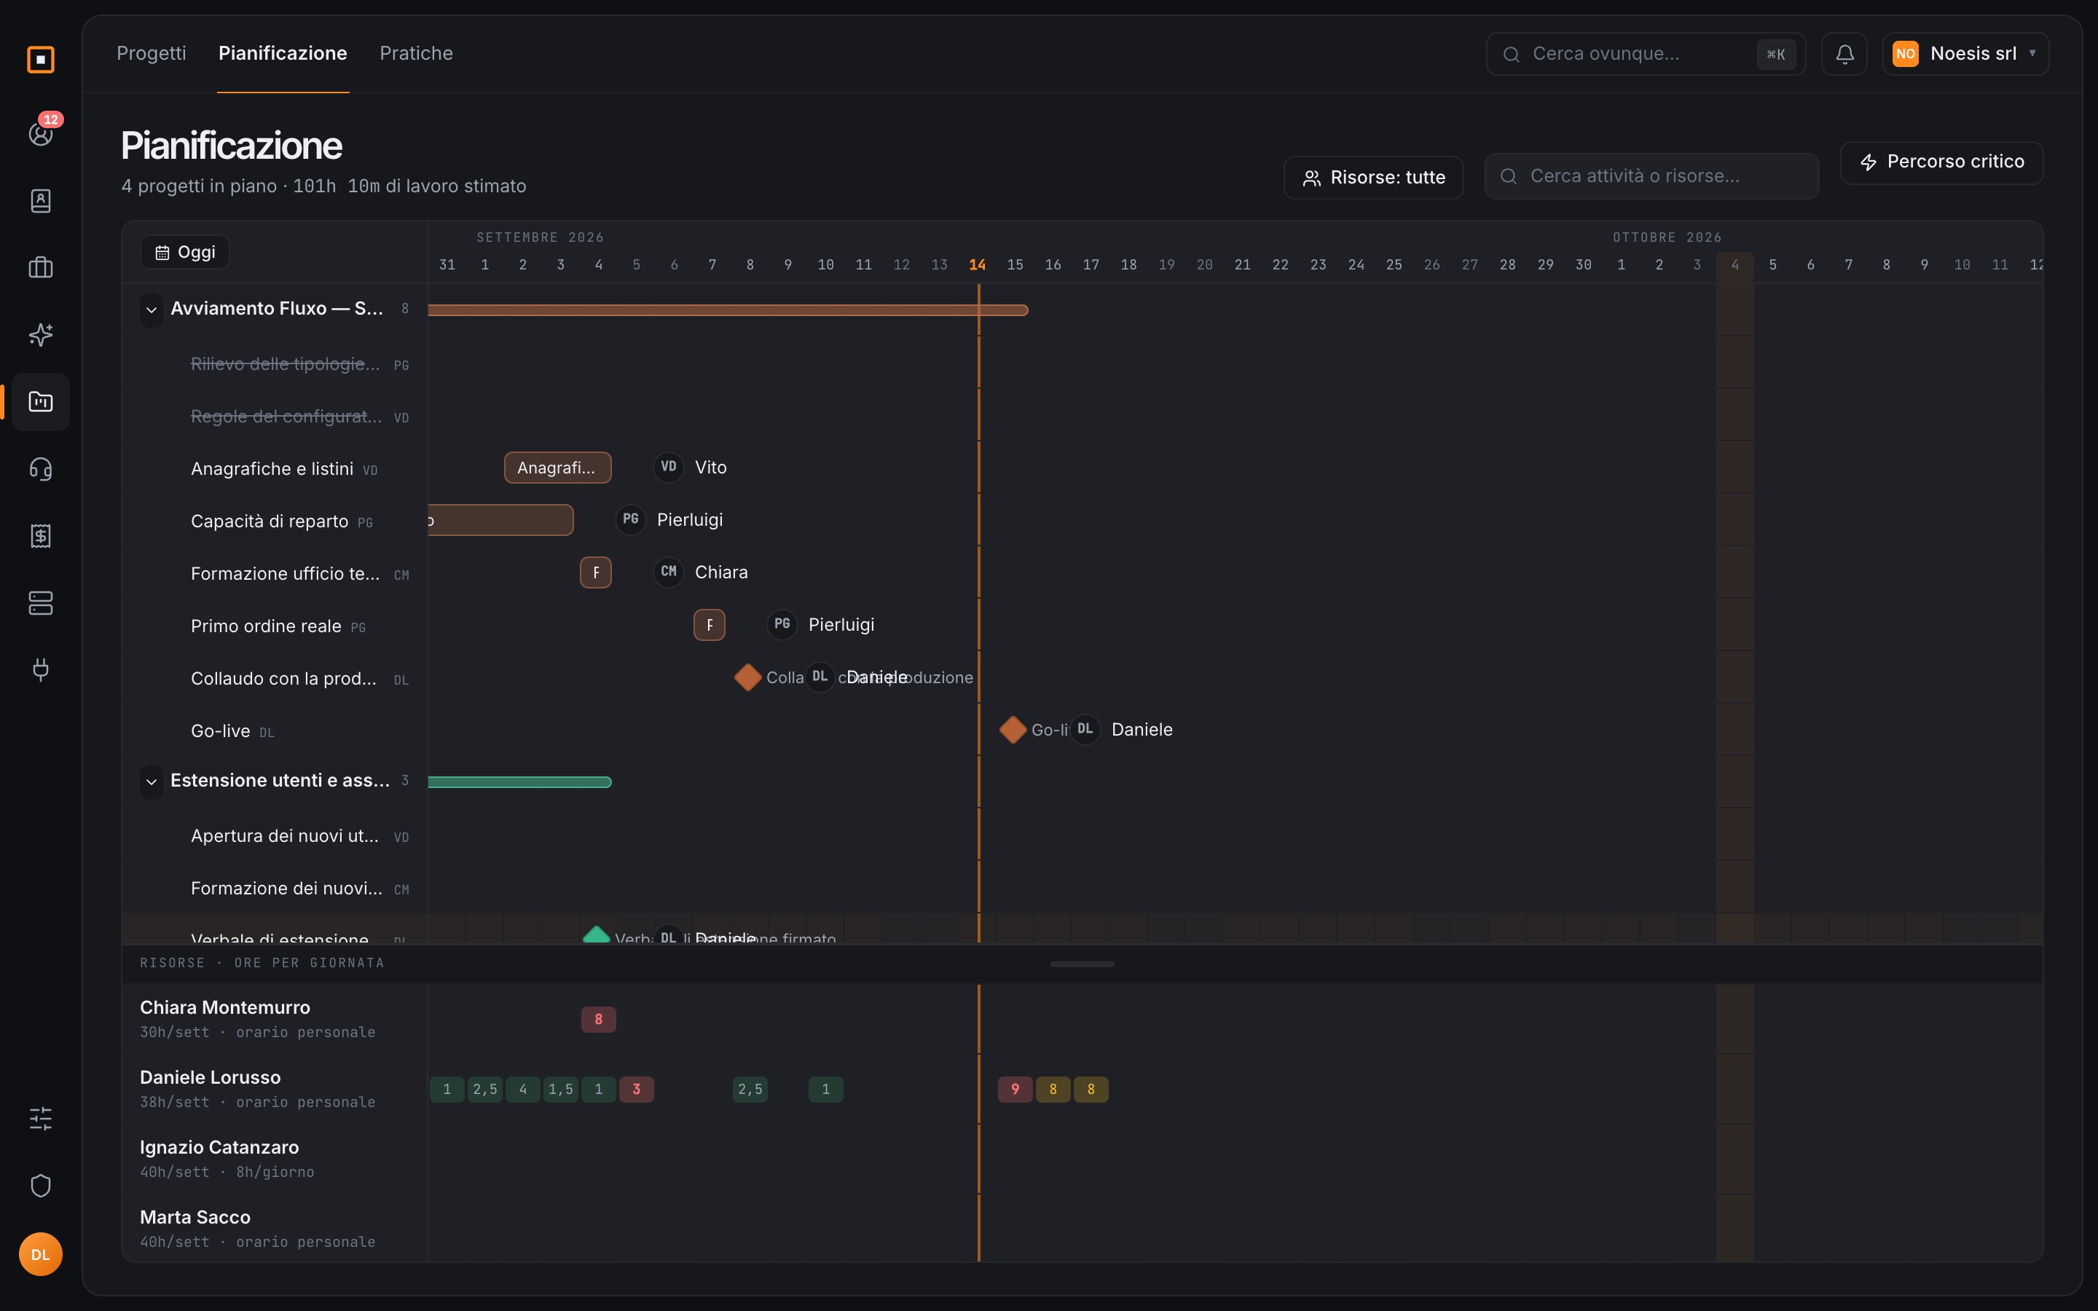Click the Anagrafi... task bar

(557, 468)
